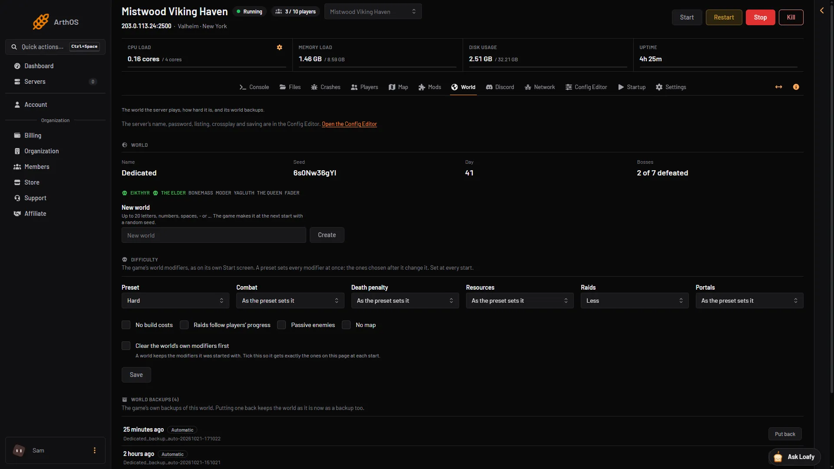Check Clear the world's own modifiers first
The height and width of the screenshot is (469, 834).
[x=126, y=346]
